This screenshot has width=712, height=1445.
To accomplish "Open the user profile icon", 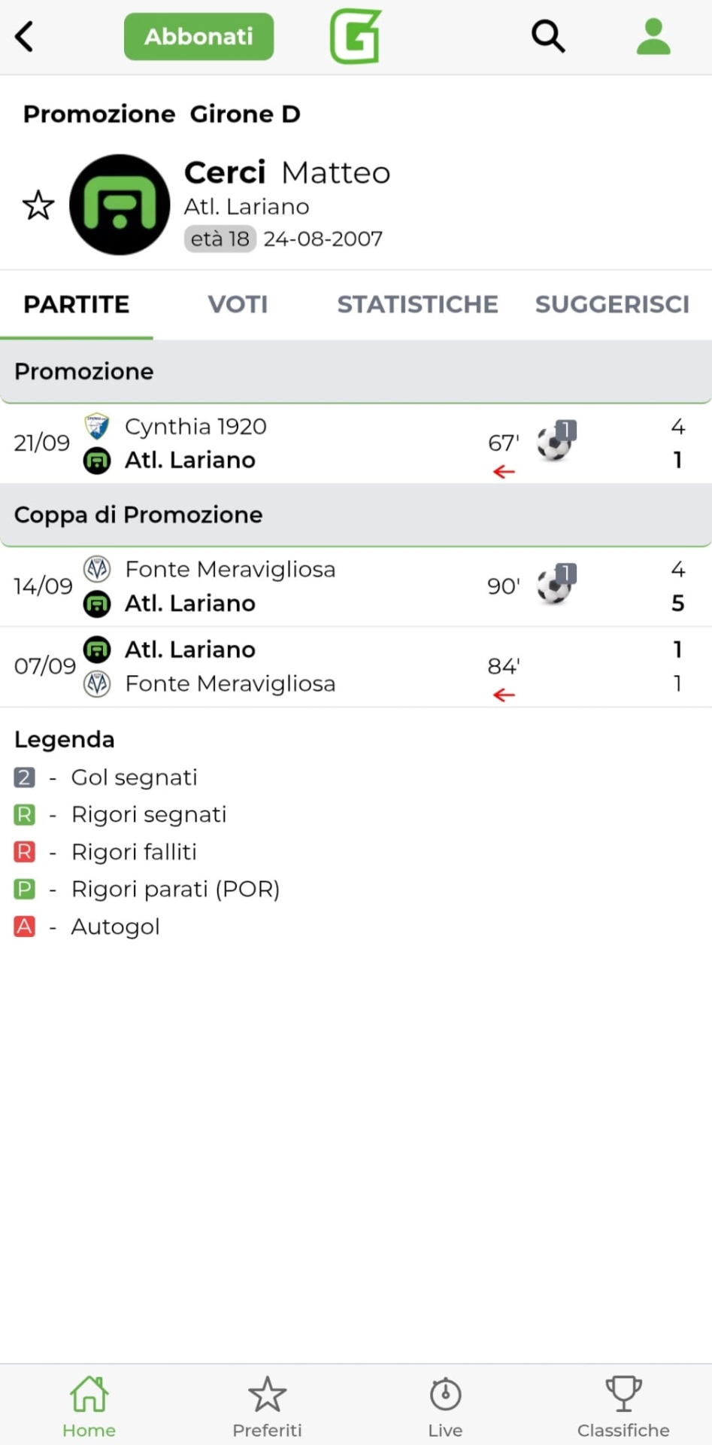I will pos(653,36).
